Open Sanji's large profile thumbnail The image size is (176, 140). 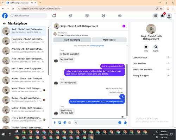click(151, 29)
